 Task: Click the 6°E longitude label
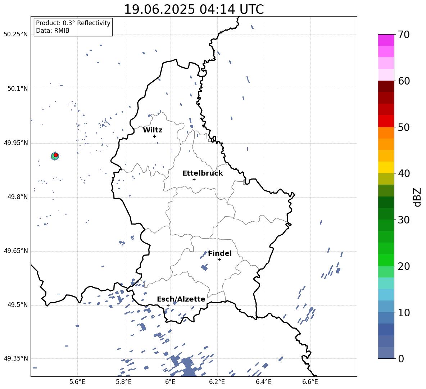point(170,382)
